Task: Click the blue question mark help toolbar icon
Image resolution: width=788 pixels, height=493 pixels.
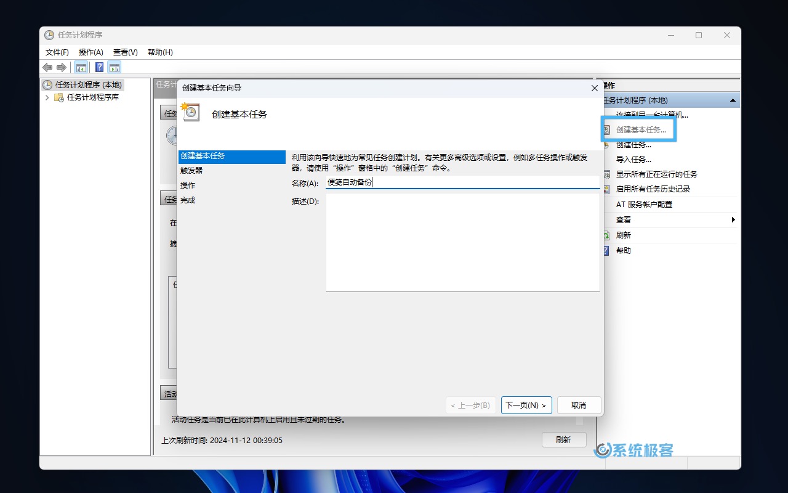Action: [x=99, y=67]
